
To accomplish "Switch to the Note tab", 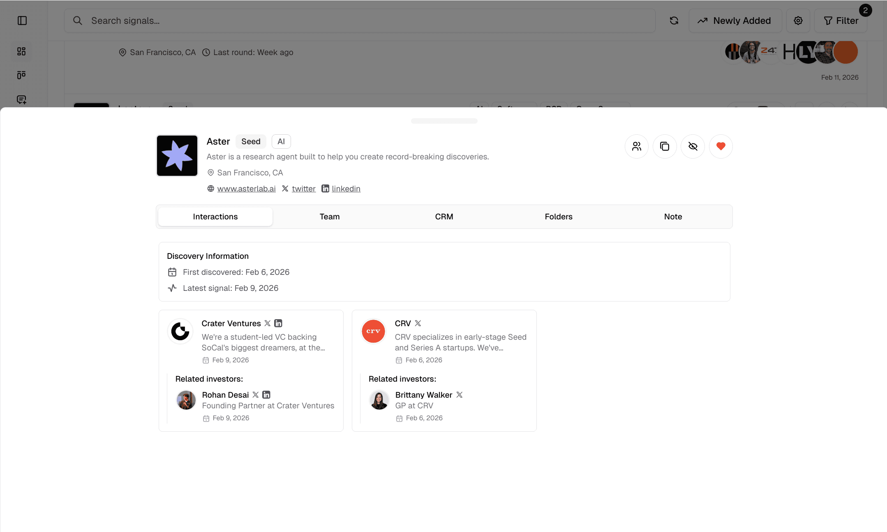I will (x=673, y=216).
